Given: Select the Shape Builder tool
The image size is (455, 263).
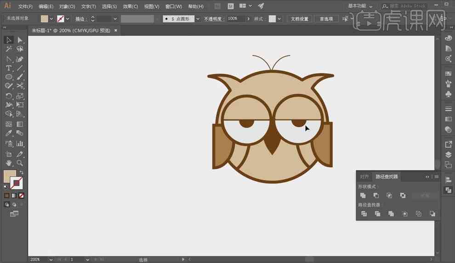Looking at the screenshot, I should click(9, 114).
